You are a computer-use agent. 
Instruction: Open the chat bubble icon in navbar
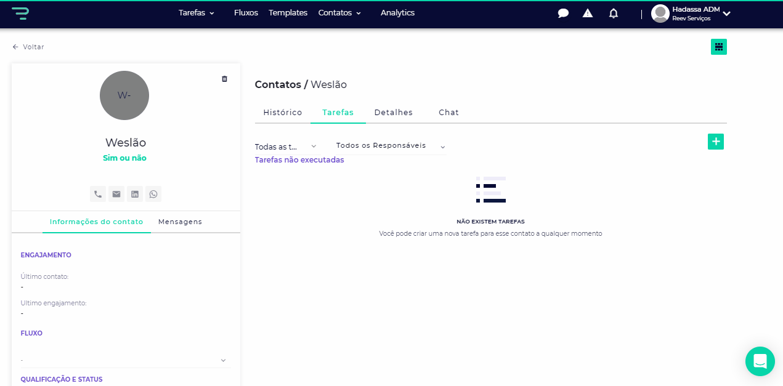[563, 13]
